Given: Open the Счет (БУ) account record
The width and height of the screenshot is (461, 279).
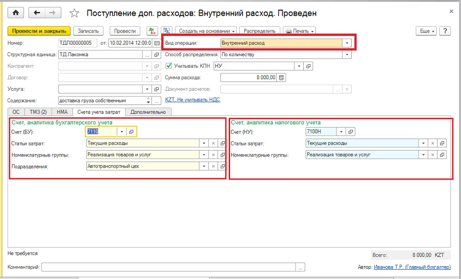Looking at the screenshot, I should [x=131, y=132].
